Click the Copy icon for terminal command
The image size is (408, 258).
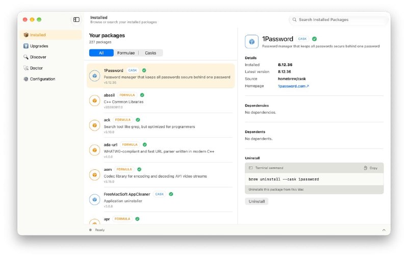click(x=365, y=168)
